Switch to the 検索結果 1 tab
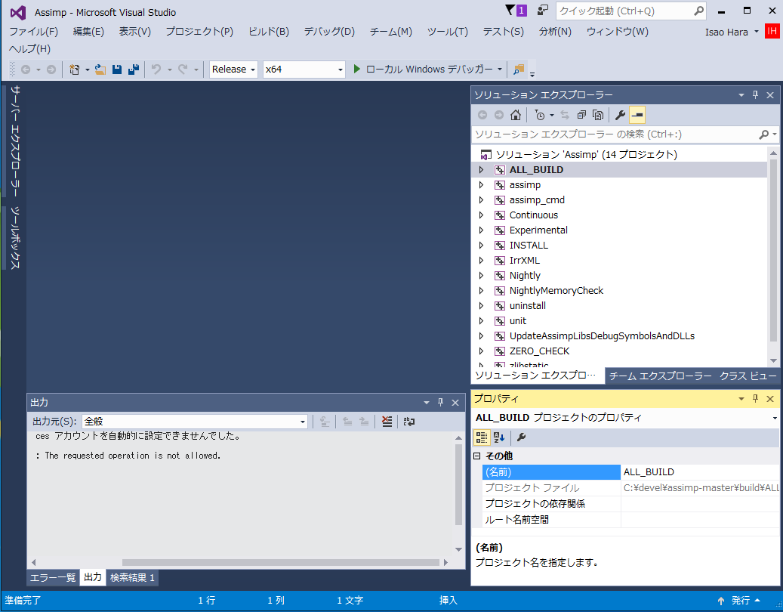The image size is (783, 612). tap(132, 577)
